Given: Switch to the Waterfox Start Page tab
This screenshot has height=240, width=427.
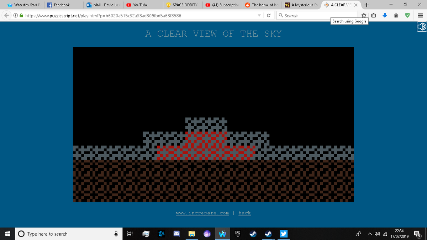Looking at the screenshot, I should (x=23, y=5).
